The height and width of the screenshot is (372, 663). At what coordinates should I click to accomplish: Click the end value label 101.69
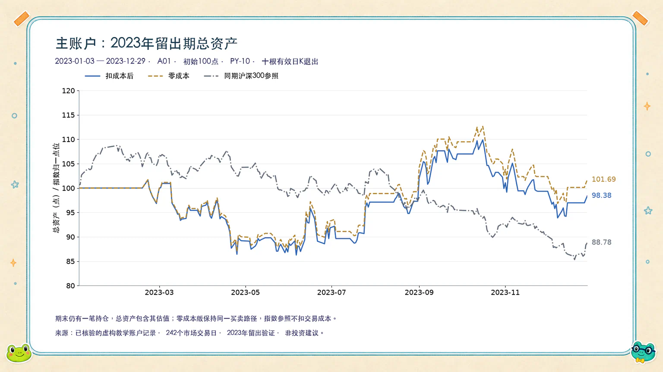point(603,179)
